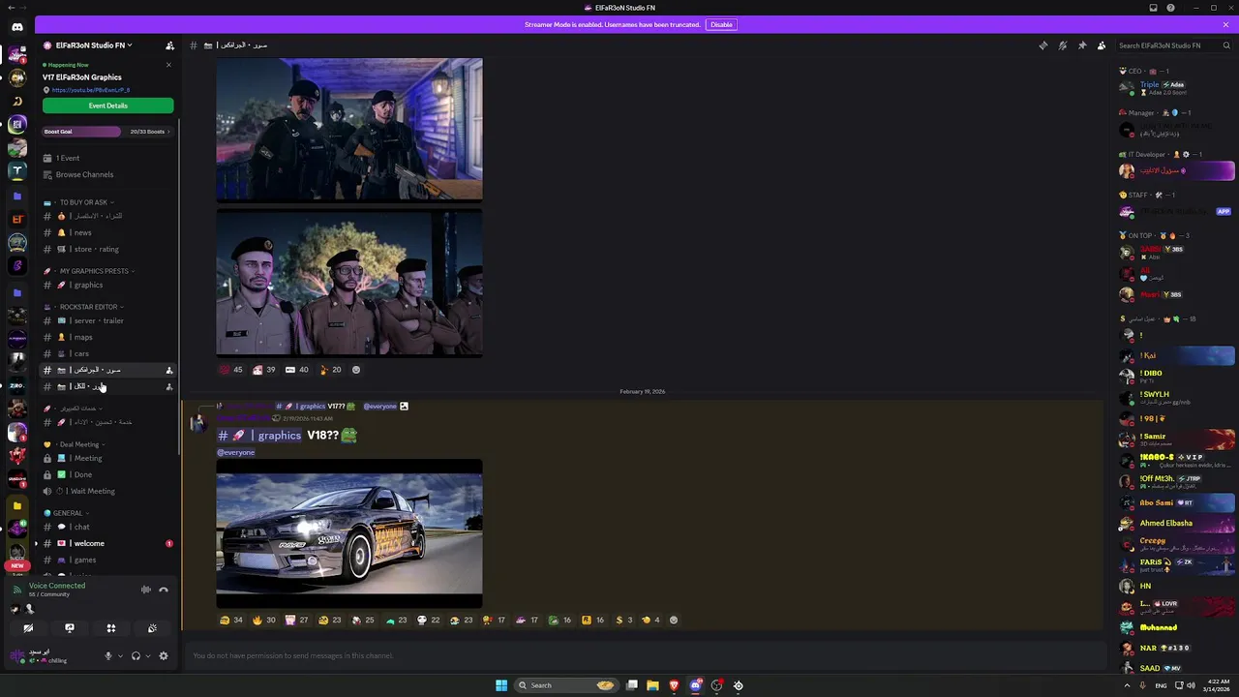Share your screen button in voice panel
Image resolution: width=1239 pixels, height=697 pixels.
point(70,628)
